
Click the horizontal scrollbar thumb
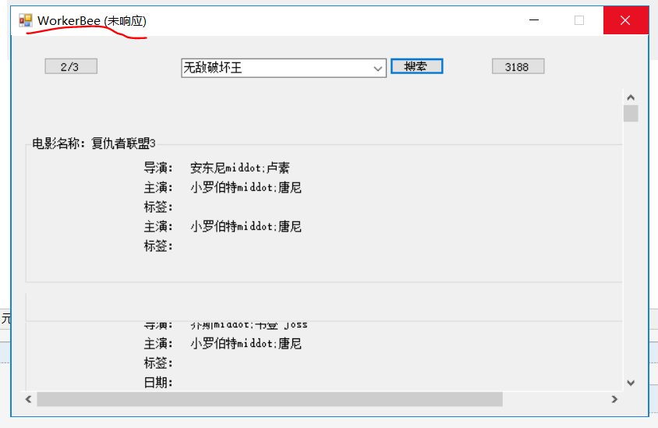pos(270,399)
